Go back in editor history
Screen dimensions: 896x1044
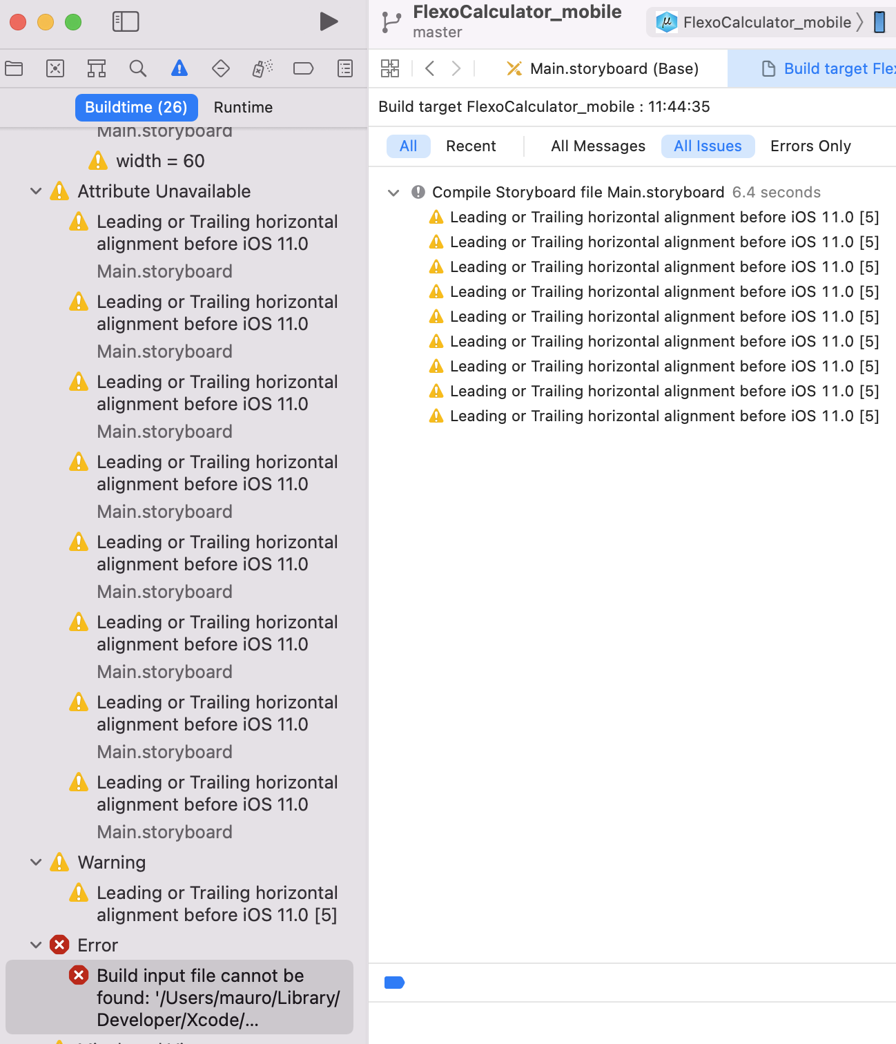click(x=430, y=68)
